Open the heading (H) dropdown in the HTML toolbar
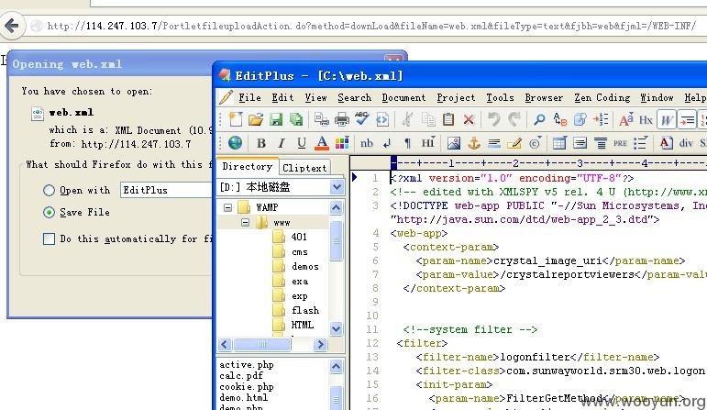 [428, 143]
